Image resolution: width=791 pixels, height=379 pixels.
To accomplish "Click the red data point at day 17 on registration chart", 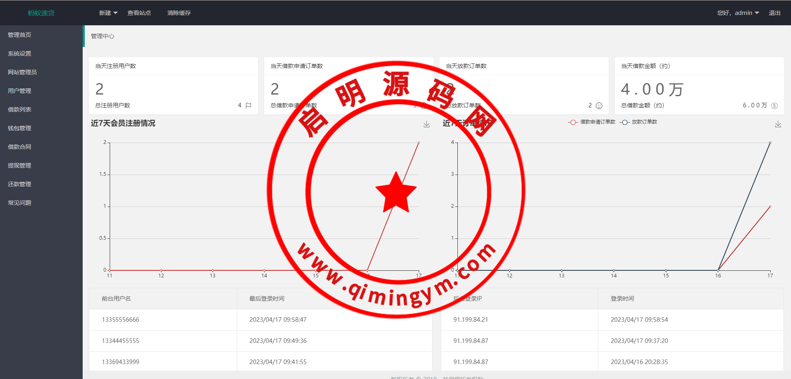I will pyautogui.click(x=418, y=143).
